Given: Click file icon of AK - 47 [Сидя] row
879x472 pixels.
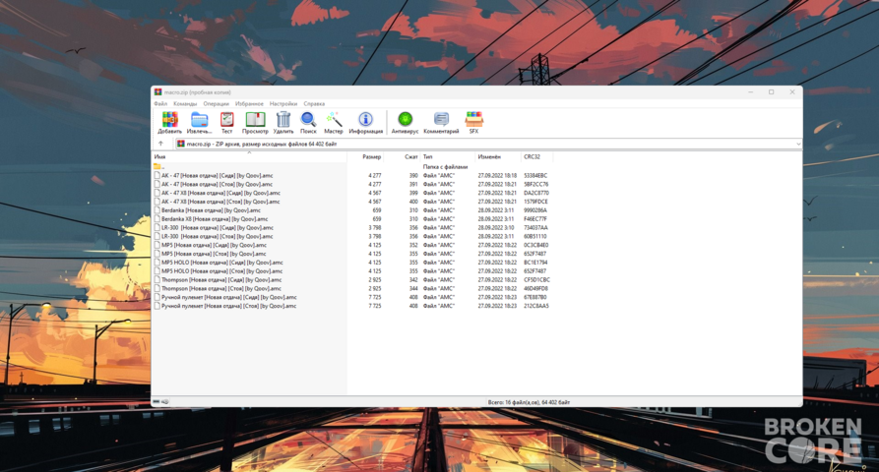Looking at the screenshot, I should (157, 175).
